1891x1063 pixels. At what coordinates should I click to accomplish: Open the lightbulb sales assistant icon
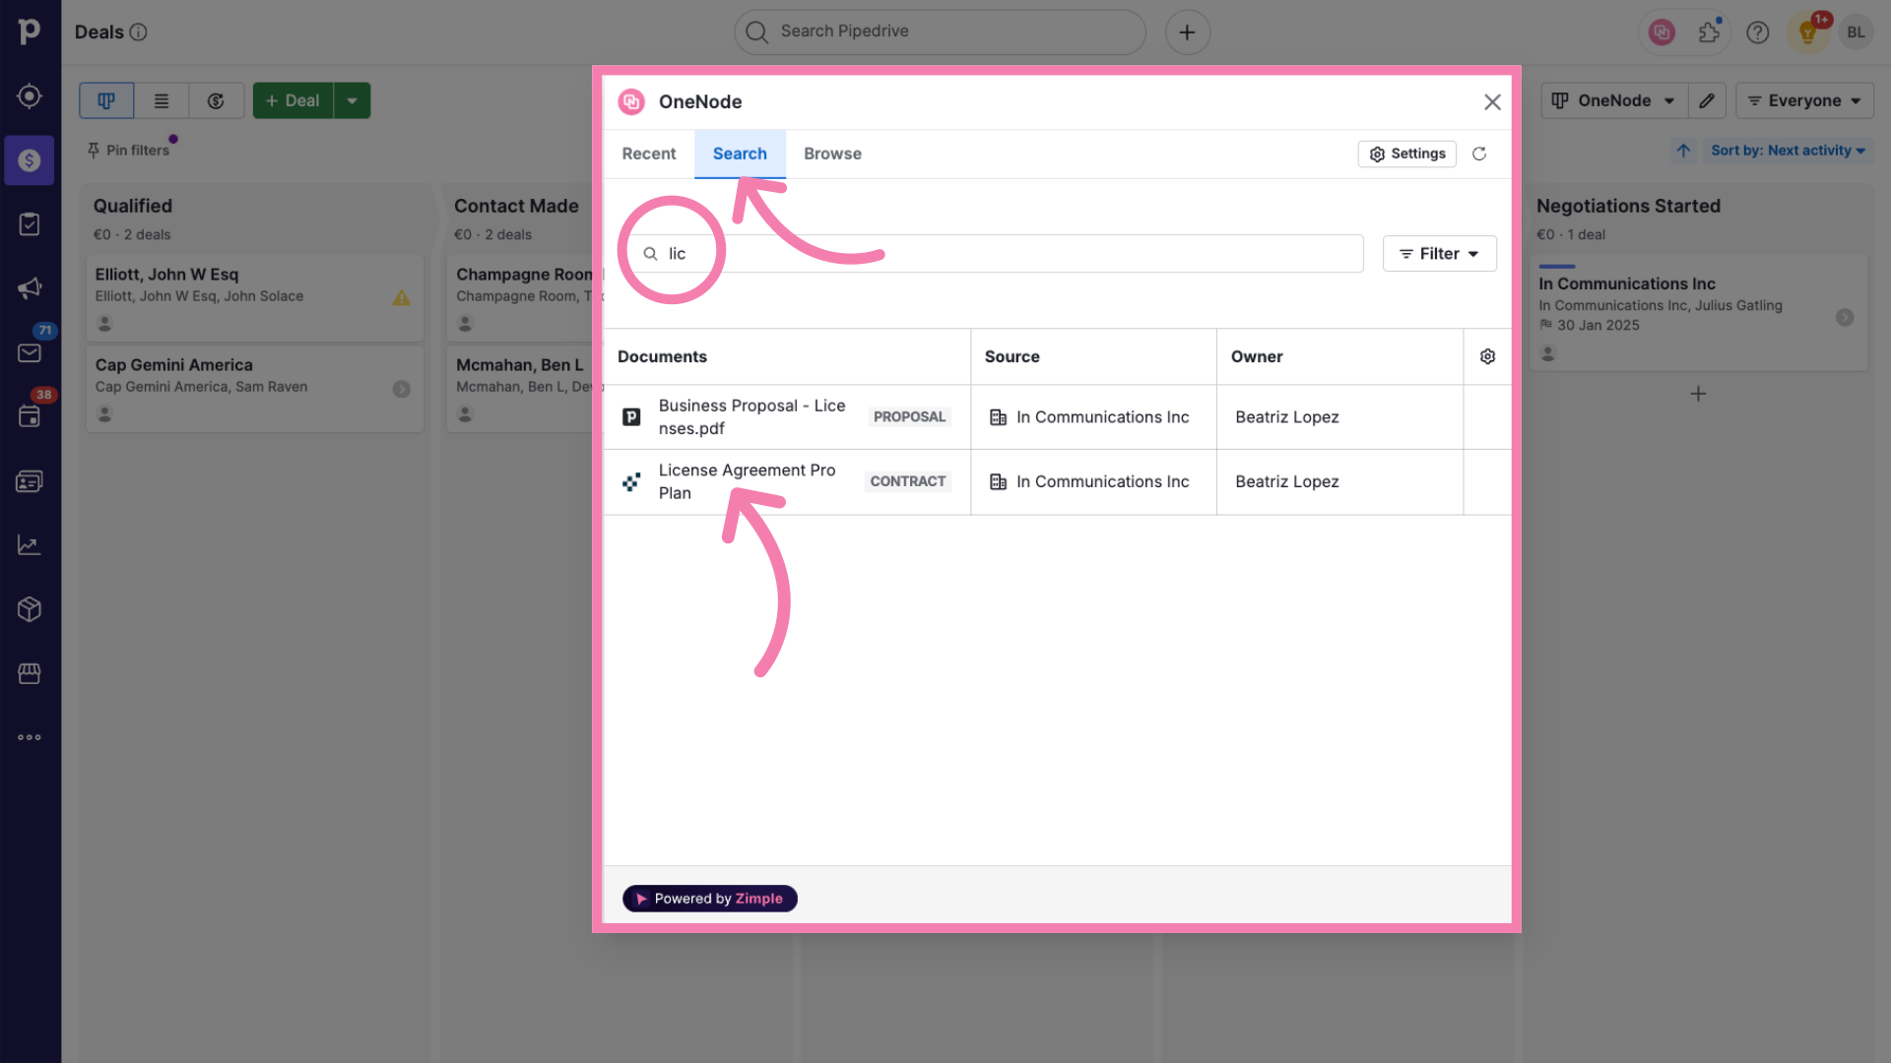click(x=1808, y=32)
